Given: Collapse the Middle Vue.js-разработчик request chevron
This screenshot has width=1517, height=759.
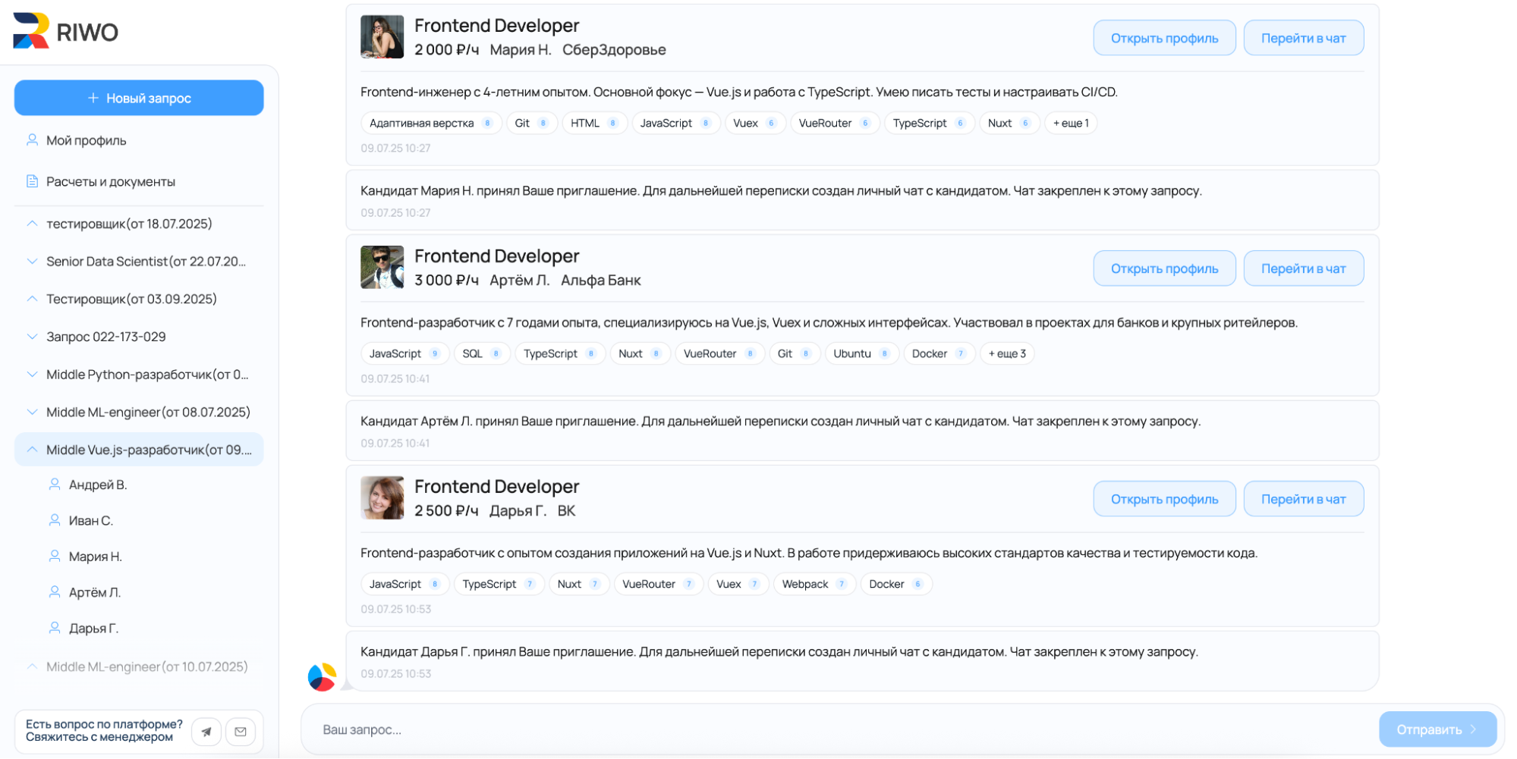Looking at the screenshot, I should 32,450.
